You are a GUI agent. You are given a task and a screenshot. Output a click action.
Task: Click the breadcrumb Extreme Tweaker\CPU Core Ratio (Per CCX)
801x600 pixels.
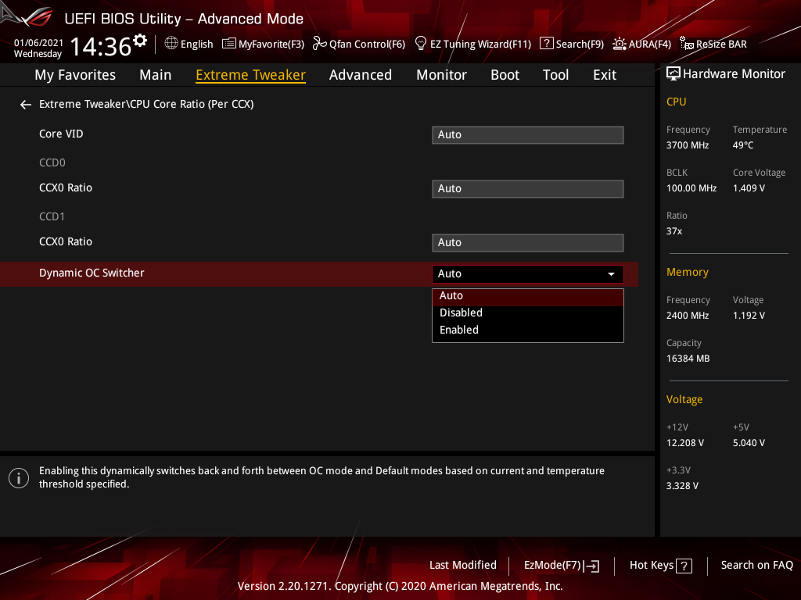point(146,104)
